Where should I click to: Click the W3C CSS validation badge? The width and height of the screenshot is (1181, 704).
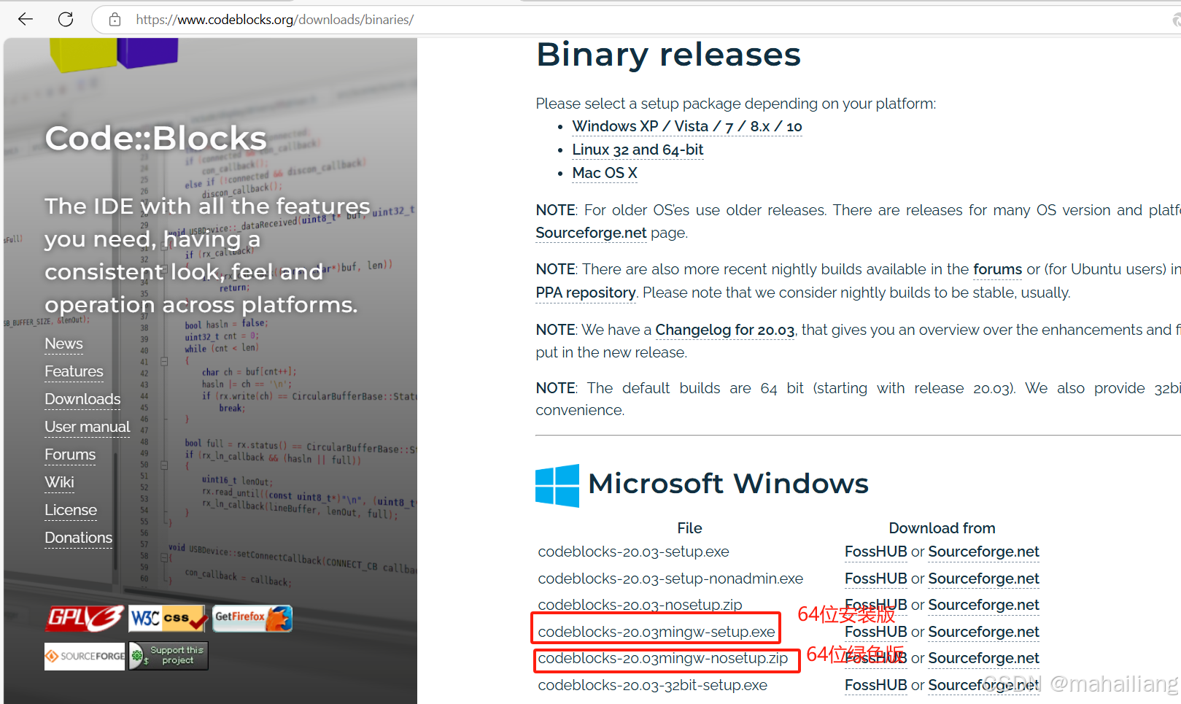click(x=169, y=619)
